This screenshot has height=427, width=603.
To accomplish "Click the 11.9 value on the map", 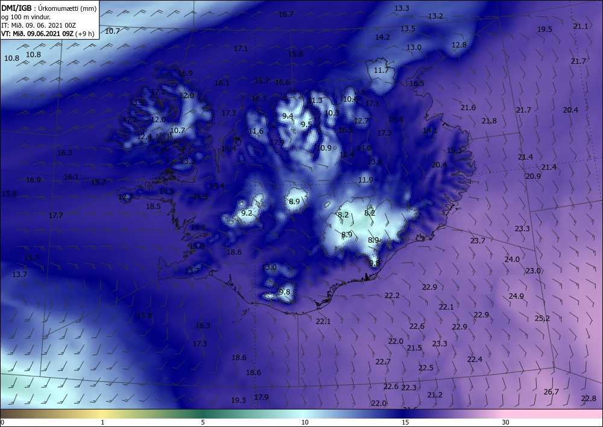I will click(365, 179).
